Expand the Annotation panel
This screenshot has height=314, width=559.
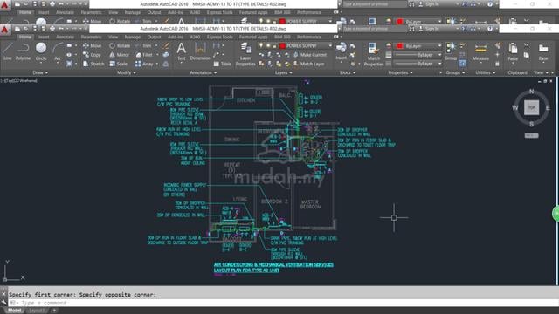(x=204, y=72)
